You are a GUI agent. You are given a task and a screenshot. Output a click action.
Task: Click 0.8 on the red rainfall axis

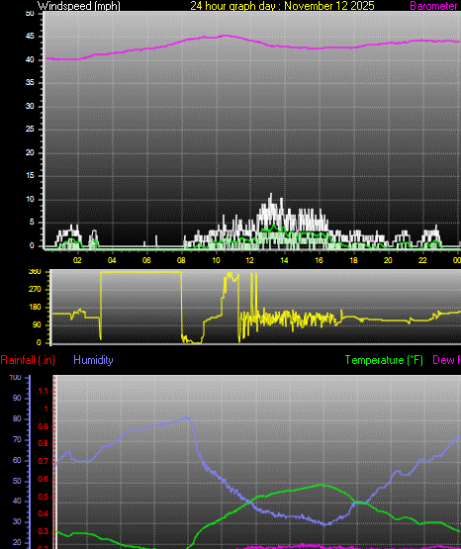pyautogui.click(x=43, y=443)
